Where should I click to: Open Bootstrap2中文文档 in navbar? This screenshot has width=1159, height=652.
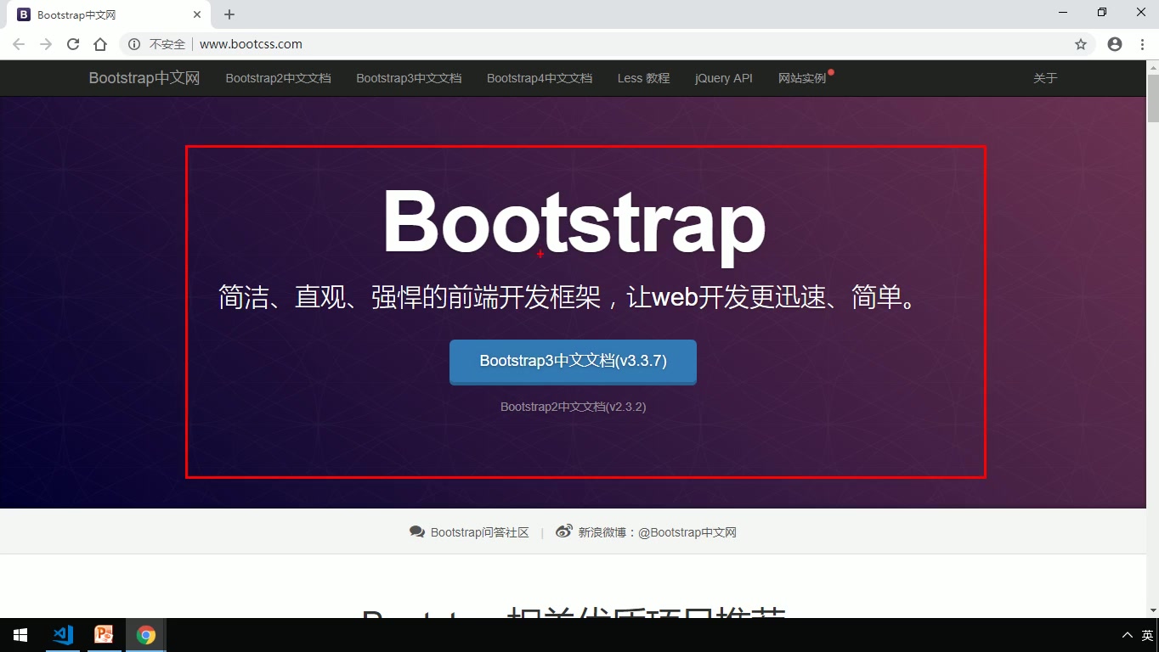(278, 78)
